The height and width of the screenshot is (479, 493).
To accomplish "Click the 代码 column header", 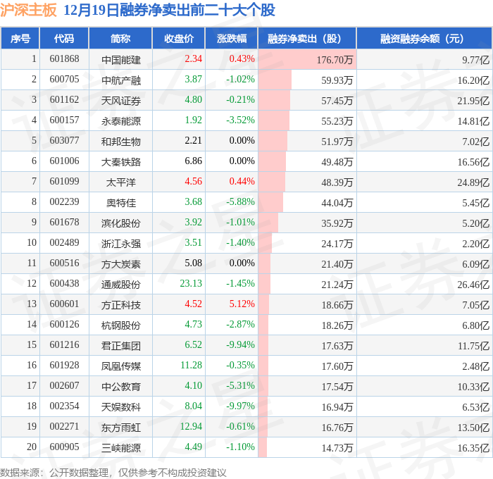I will click(64, 38).
